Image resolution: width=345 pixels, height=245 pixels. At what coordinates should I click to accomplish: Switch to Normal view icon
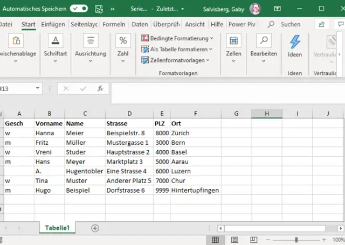[x=216, y=240]
